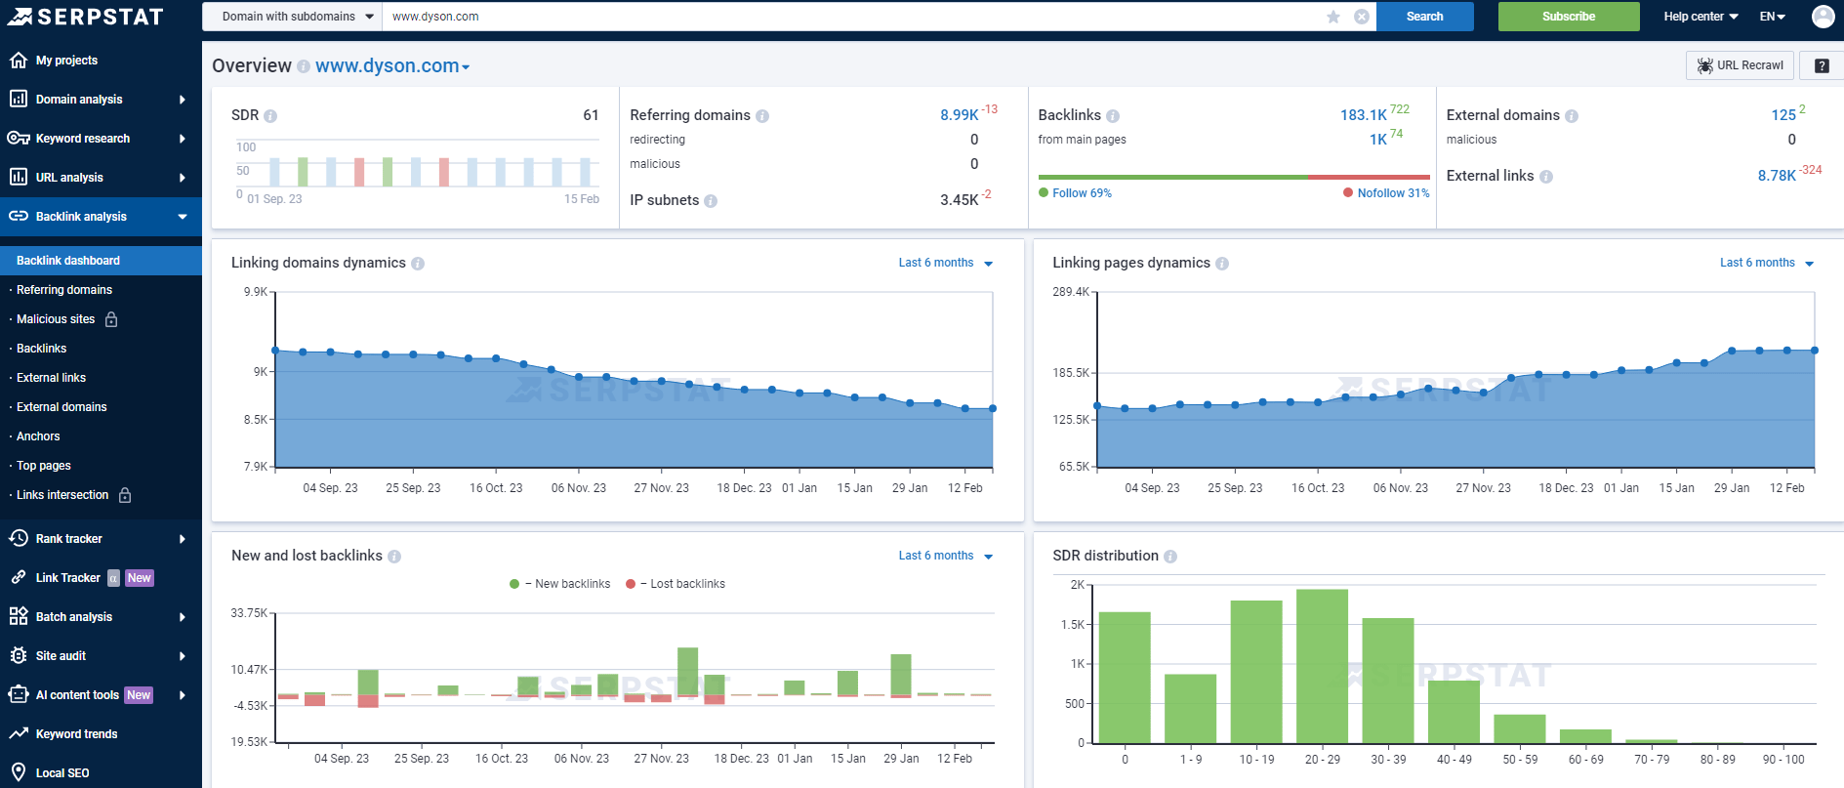Open the user profile avatar icon
This screenshot has width=1844, height=788.
point(1822,17)
